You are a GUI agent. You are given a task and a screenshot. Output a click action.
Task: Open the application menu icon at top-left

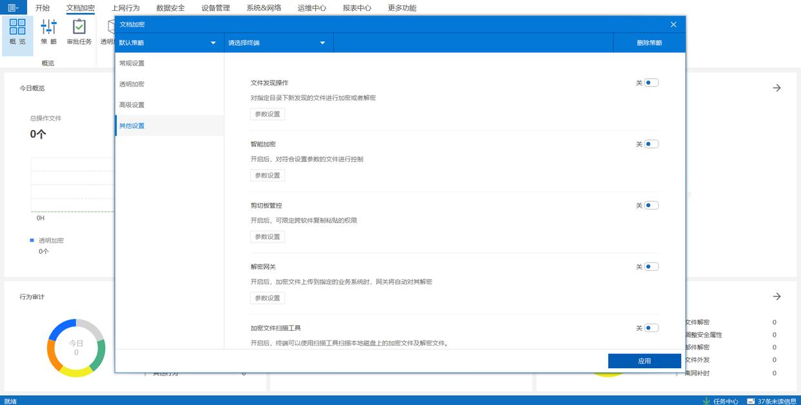[13, 8]
